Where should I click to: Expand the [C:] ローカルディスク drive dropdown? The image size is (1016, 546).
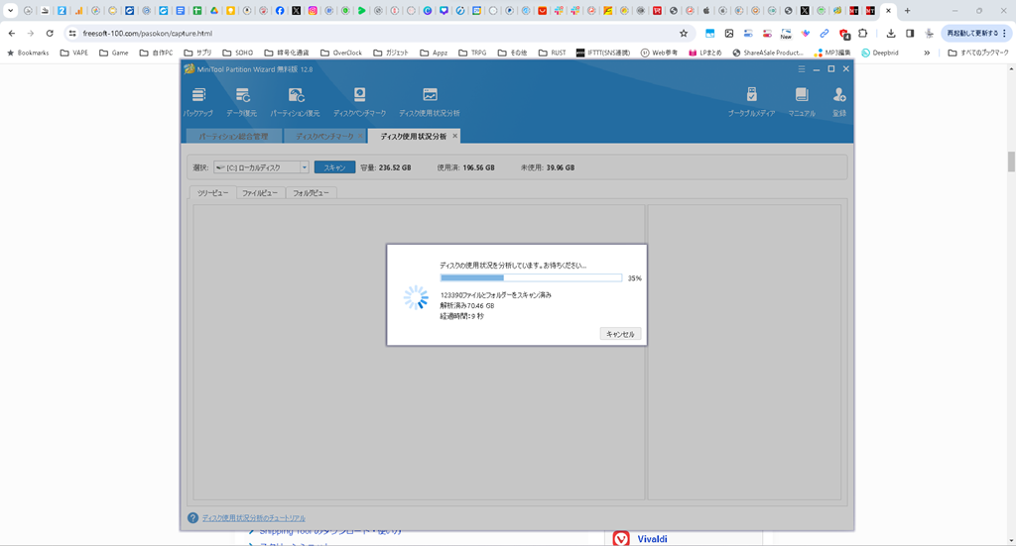coord(304,167)
